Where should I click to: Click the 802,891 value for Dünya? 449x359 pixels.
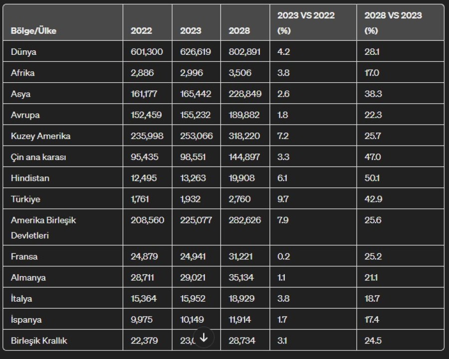244,52
